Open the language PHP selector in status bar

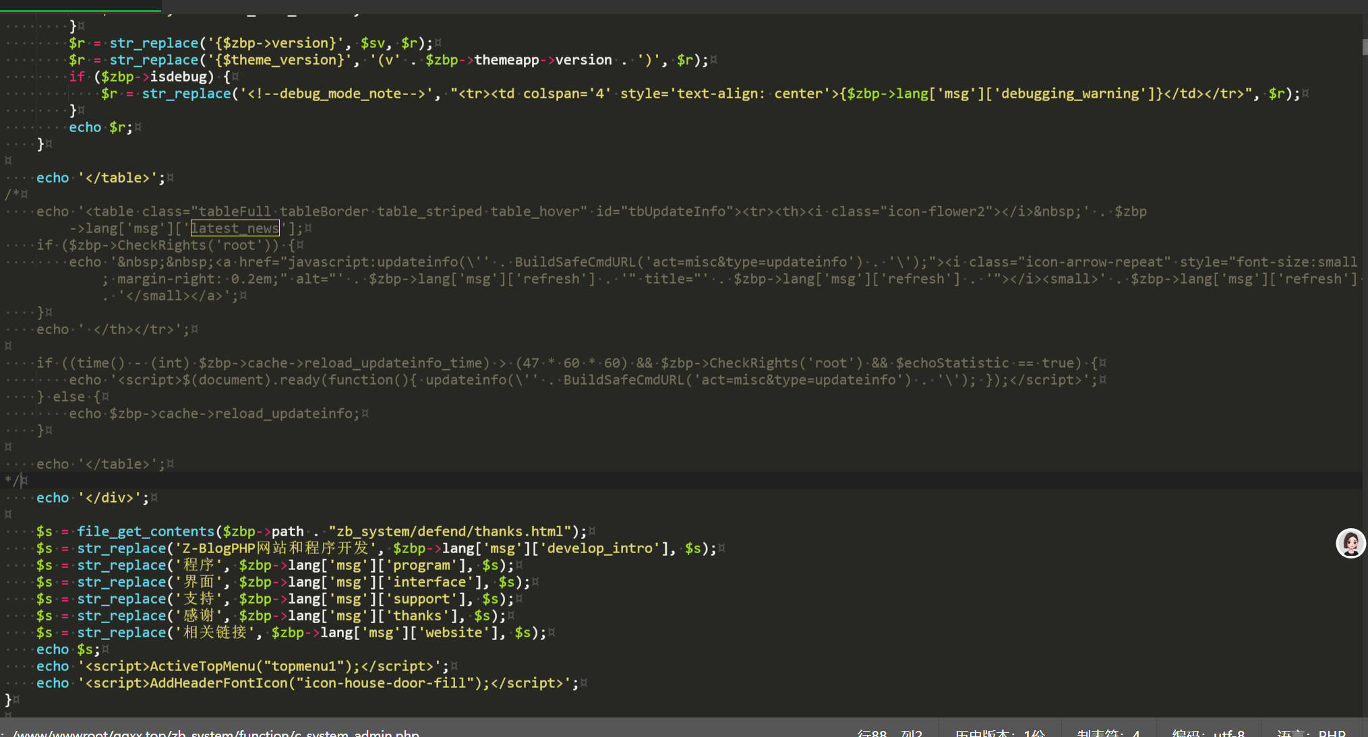pyautogui.click(x=1311, y=733)
